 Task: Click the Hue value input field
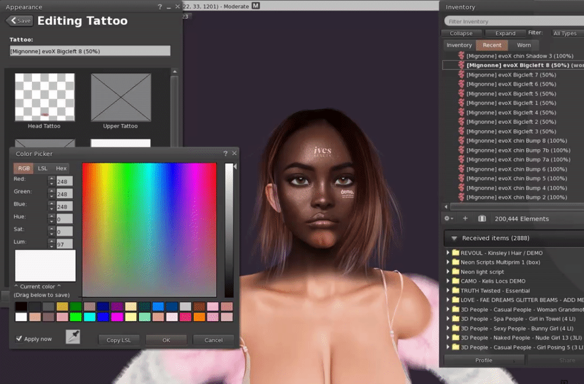[x=64, y=219]
